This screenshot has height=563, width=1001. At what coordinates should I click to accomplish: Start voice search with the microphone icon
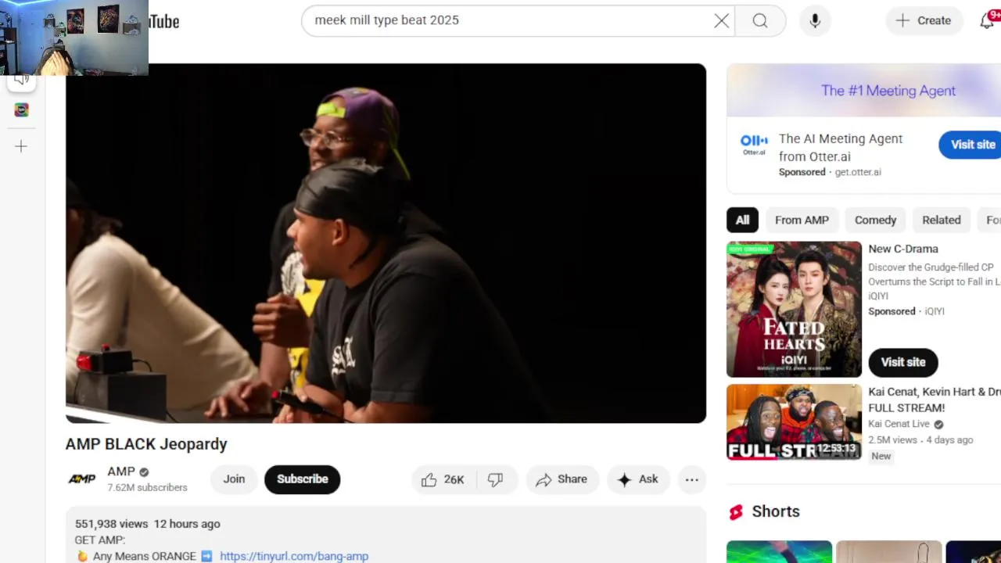tap(815, 20)
